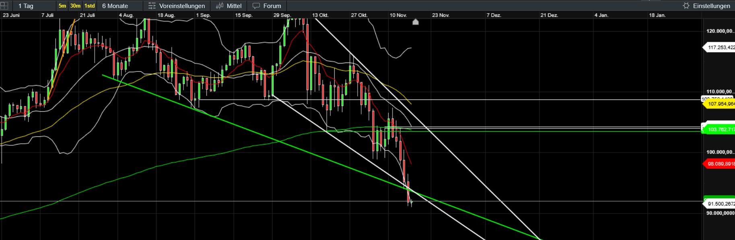The height and width of the screenshot is (240, 735).
Task: Click the 120.000,00 axis value
Action: (720, 31)
